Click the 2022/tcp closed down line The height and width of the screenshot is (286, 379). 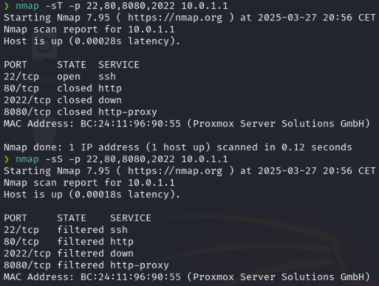63,100
